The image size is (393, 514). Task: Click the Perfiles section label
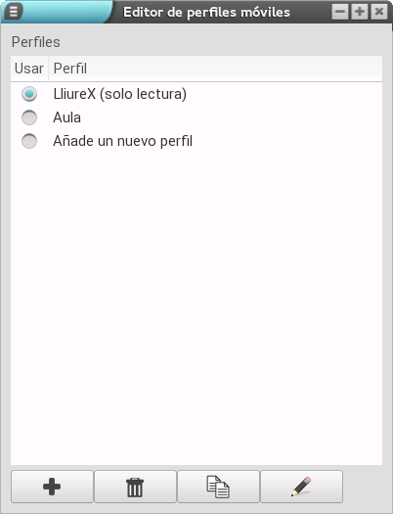(36, 42)
